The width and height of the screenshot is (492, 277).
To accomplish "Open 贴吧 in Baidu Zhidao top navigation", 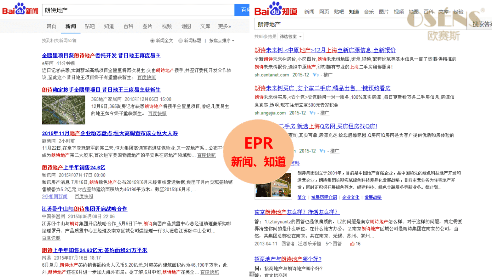I will (339, 12).
